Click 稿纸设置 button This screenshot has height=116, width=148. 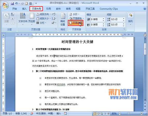63,19
